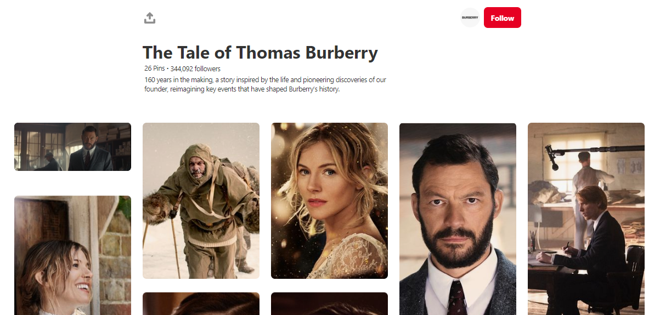
Task: Open the man writing at desk pin
Action: (x=586, y=219)
